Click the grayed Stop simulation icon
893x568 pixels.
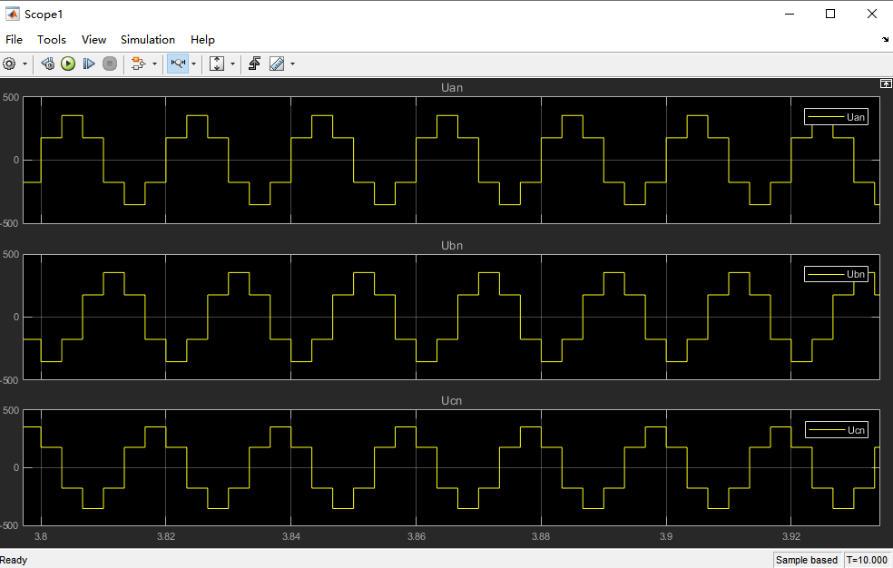(110, 64)
